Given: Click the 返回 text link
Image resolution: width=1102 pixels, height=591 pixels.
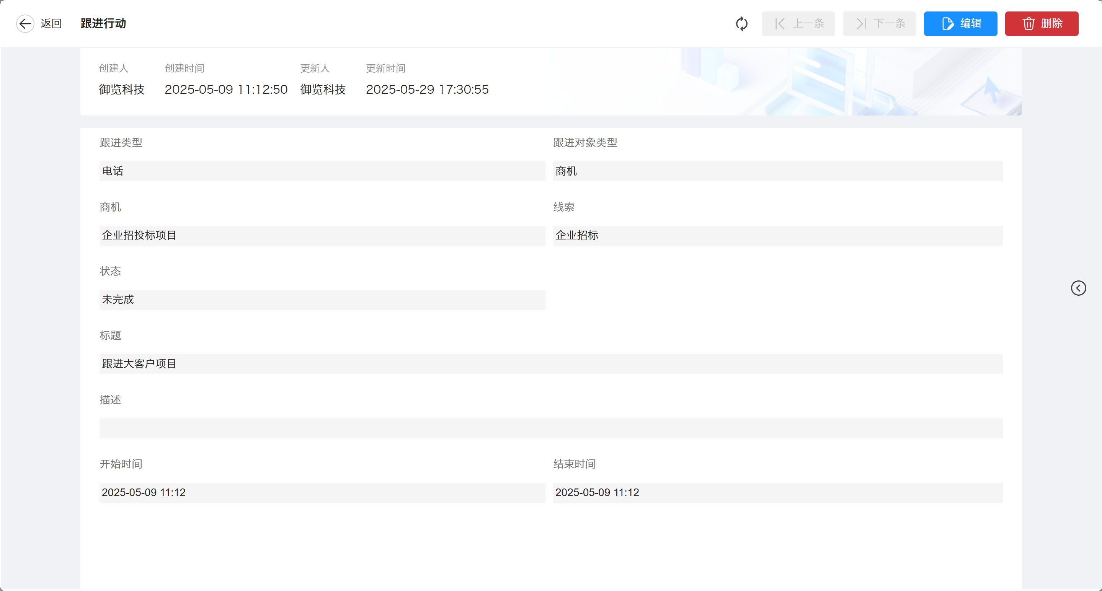Looking at the screenshot, I should [x=51, y=23].
